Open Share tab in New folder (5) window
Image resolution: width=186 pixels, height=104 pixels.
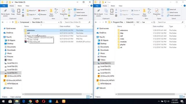pyautogui.click(x=20, y=6)
